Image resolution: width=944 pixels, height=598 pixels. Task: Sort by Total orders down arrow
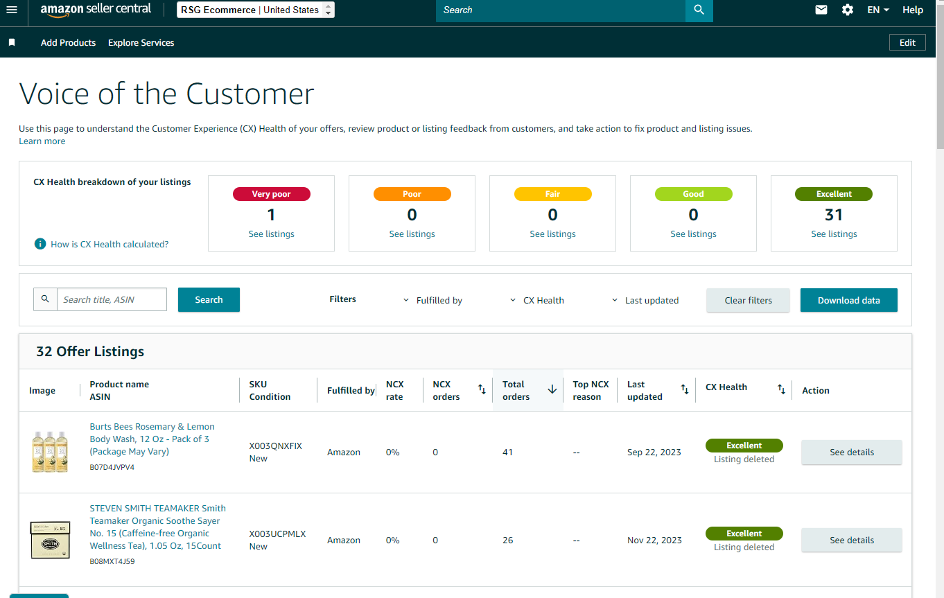(x=552, y=390)
